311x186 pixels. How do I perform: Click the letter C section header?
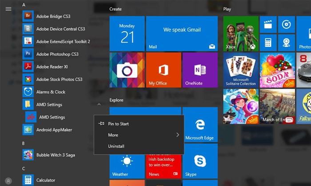pos(24,169)
